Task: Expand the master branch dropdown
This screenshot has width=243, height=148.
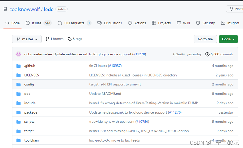Action: (x=27, y=39)
